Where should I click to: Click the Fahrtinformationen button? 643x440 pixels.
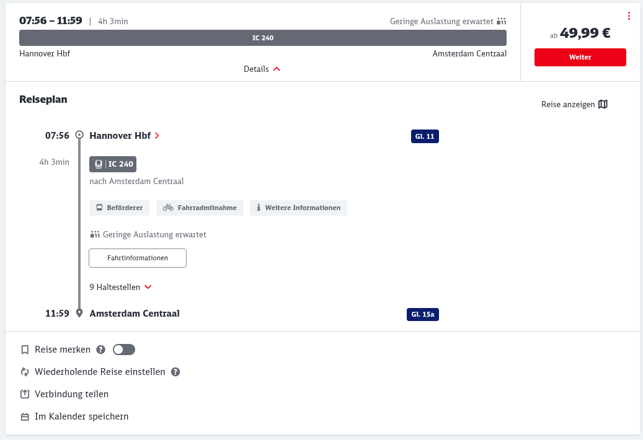(x=138, y=258)
